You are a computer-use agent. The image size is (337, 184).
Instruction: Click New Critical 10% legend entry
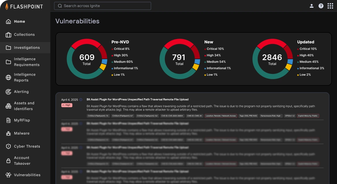pyautogui.click(x=214, y=49)
